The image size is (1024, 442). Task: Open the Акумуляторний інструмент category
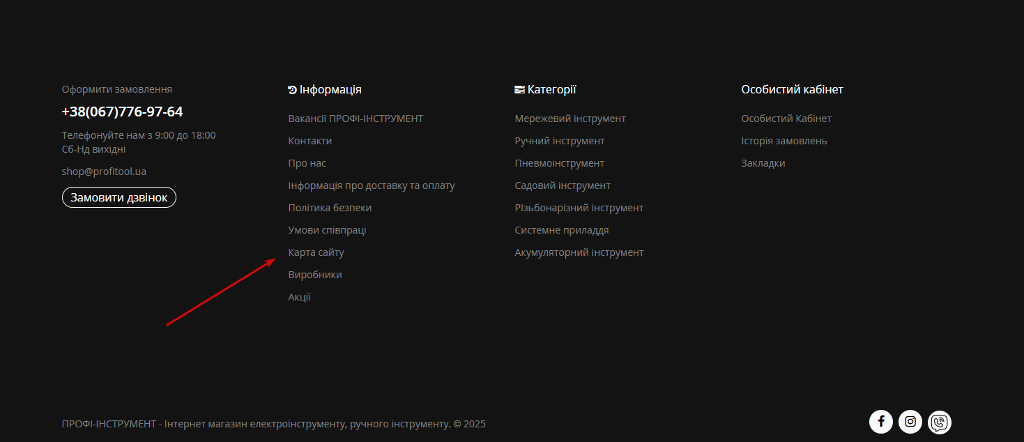(579, 252)
